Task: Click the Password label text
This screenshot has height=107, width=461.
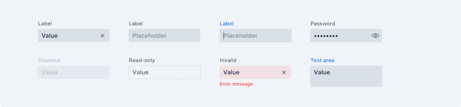Action: pos(323,24)
